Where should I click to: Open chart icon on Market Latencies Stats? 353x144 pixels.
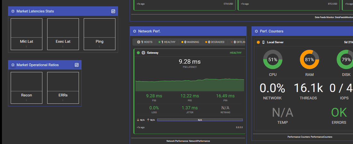tap(113, 11)
